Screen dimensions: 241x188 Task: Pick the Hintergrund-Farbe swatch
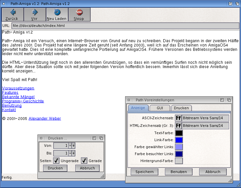[179, 161]
